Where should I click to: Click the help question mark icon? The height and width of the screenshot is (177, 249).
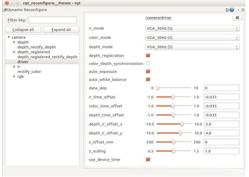tap(232, 10)
